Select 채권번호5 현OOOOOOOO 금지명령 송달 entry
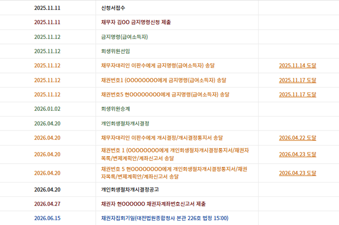339x225 pixels. click(165, 94)
